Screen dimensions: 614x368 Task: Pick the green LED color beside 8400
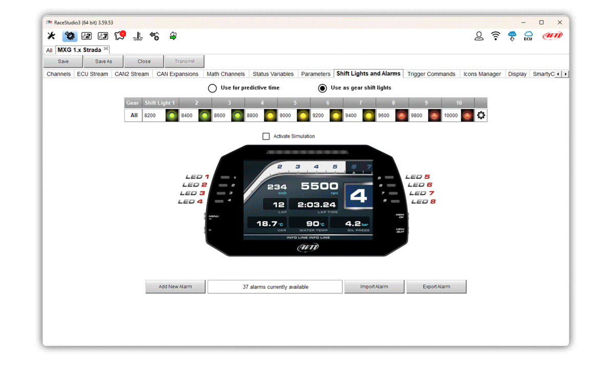point(205,116)
